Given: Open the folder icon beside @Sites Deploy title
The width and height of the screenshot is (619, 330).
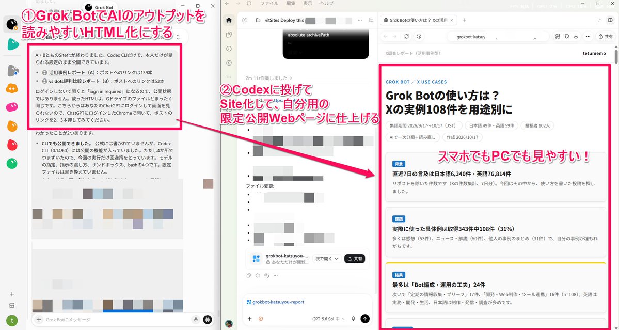Looking at the screenshot, I should (258, 20).
